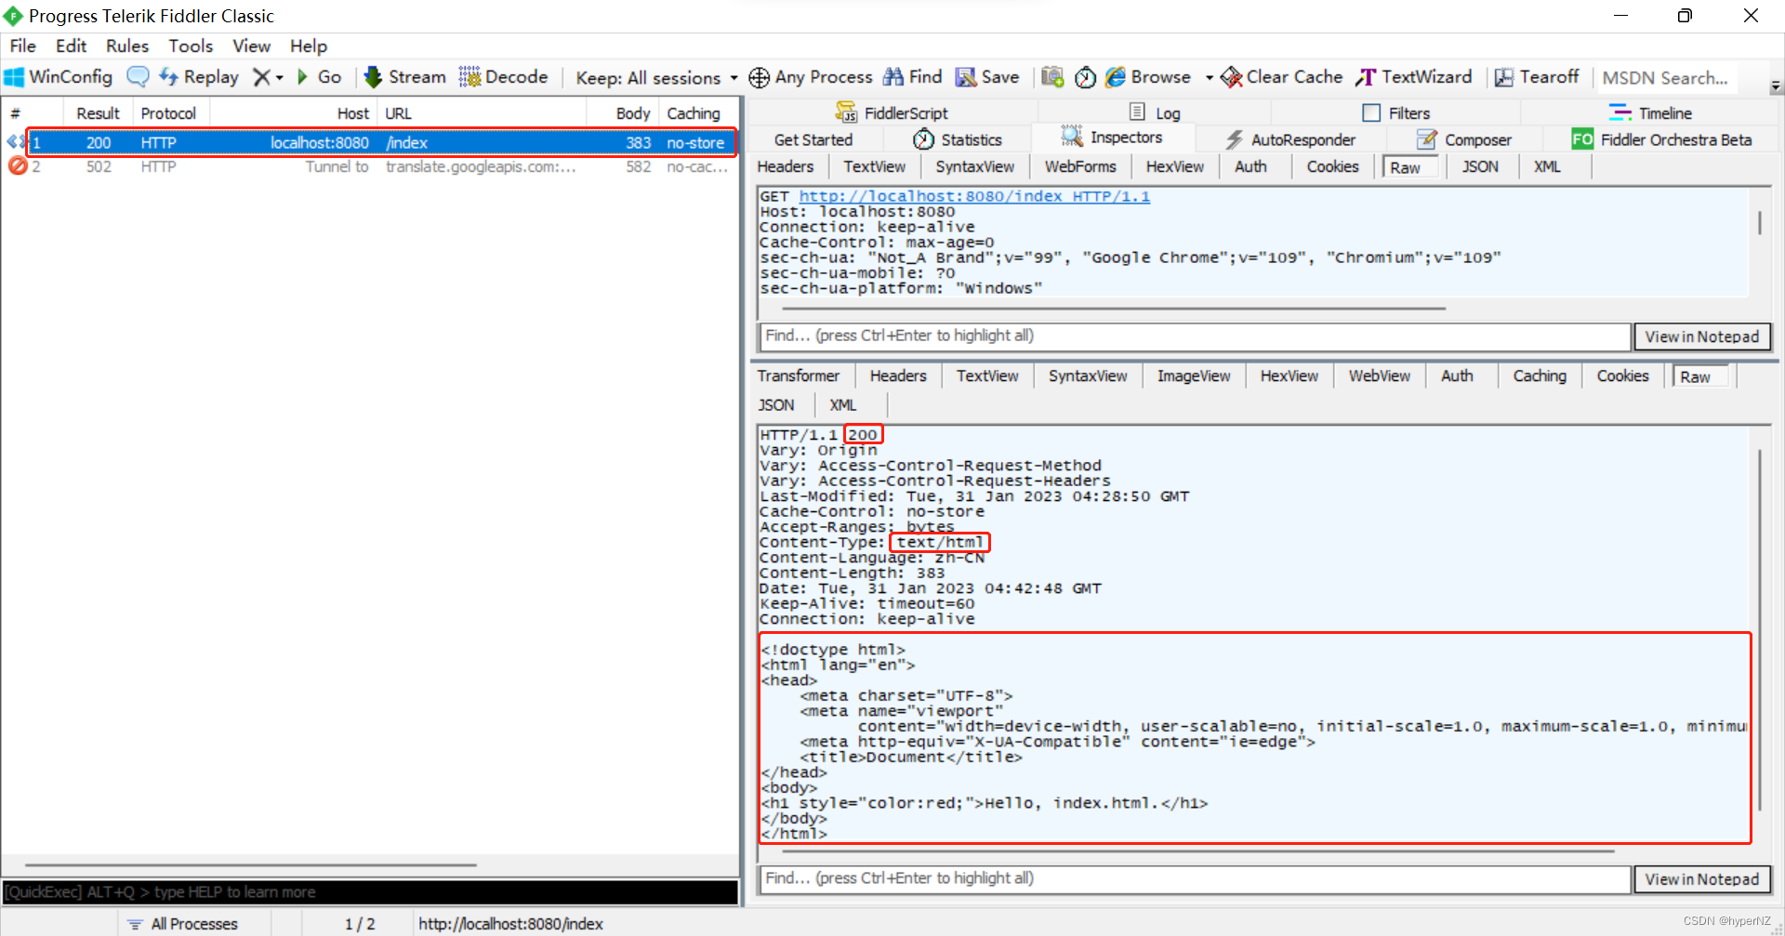This screenshot has width=1785, height=936.
Task: Switch to the Get Started tab
Action: (813, 139)
